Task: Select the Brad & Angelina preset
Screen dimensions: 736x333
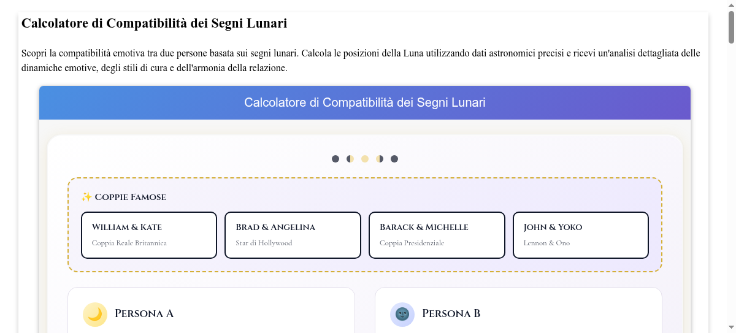Action: pyautogui.click(x=293, y=235)
